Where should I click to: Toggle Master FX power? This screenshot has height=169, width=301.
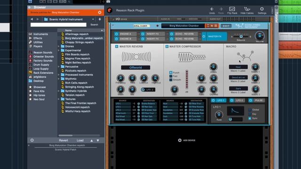(204, 37)
